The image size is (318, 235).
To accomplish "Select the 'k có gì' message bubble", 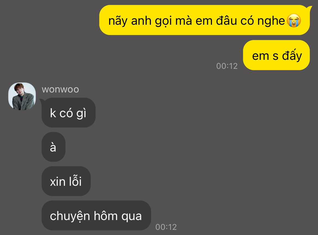I will pyautogui.click(x=68, y=113).
